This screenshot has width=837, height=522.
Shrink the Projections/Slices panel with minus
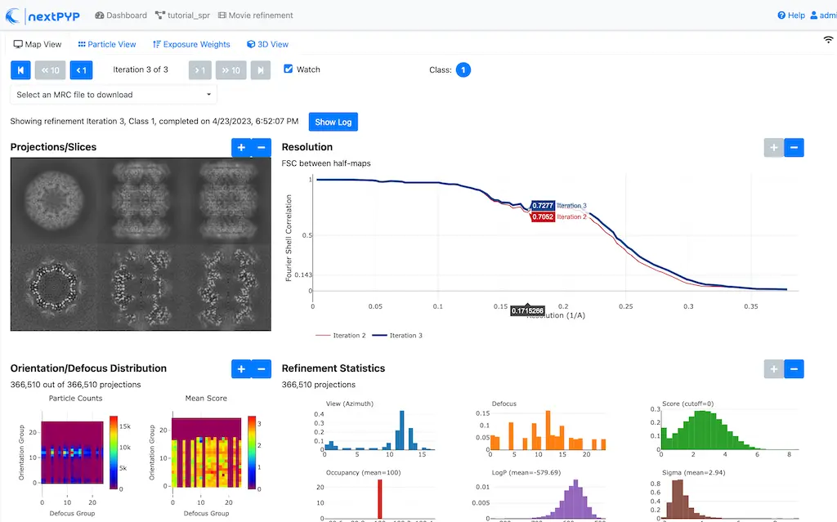click(x=262, y=148)
